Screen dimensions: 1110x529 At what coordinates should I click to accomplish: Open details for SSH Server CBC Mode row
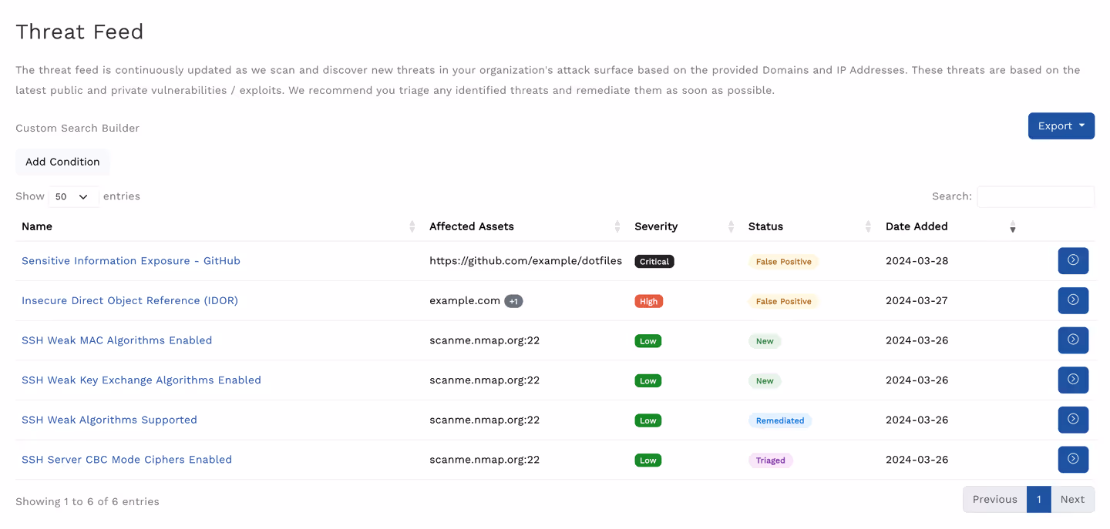click(1073, 459)
